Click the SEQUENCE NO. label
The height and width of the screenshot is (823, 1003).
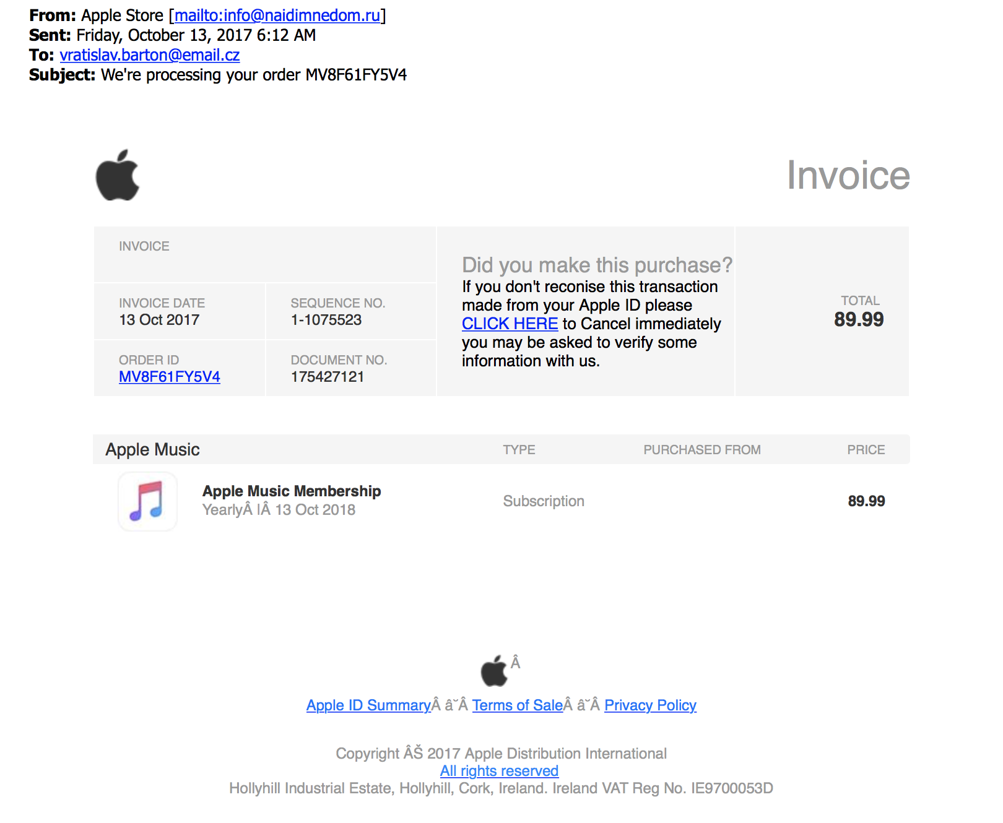pyautogui.click(x=338, y=303)
